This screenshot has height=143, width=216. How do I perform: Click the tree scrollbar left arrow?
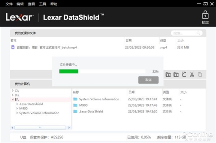click(x=12, y=128)
